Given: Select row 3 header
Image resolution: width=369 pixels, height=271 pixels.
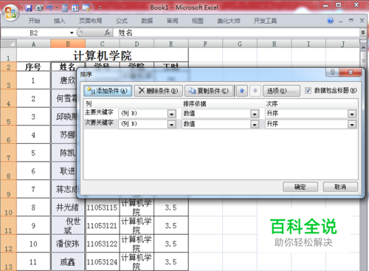Looking at the screenshot, I should (8, 80).
